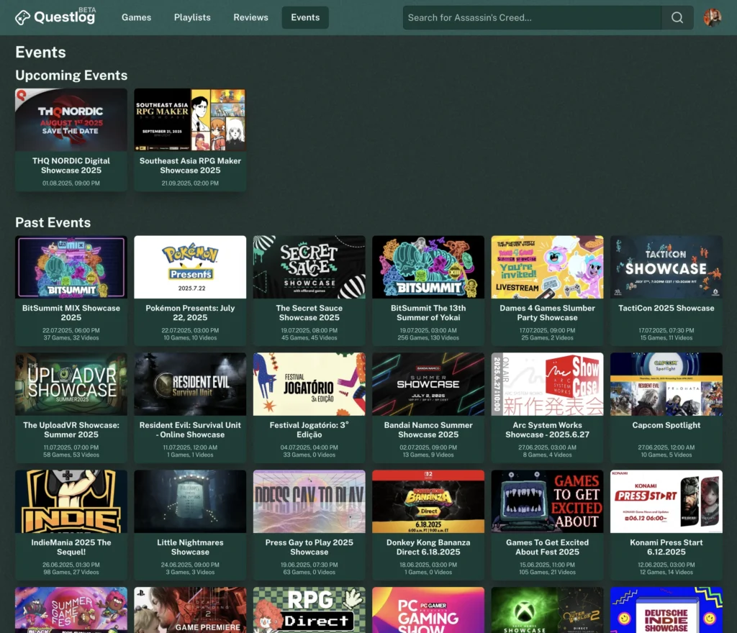Click the '58 Games, 53 Videos' text
The height and width of the screenshot is (633, 737).
click(71, 455)
